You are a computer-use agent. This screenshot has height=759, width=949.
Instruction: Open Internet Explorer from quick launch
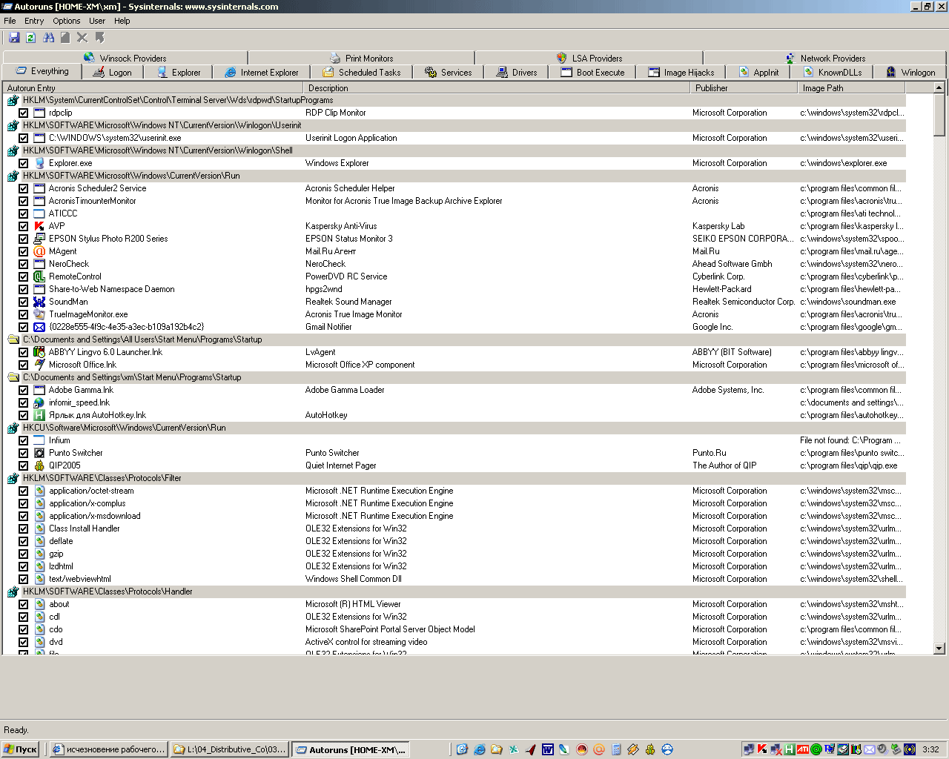(480, 749)
